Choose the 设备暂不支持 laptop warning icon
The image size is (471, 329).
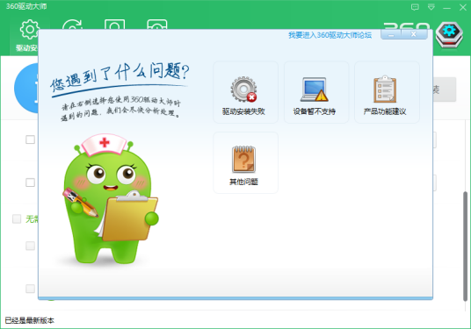point(315,89)
